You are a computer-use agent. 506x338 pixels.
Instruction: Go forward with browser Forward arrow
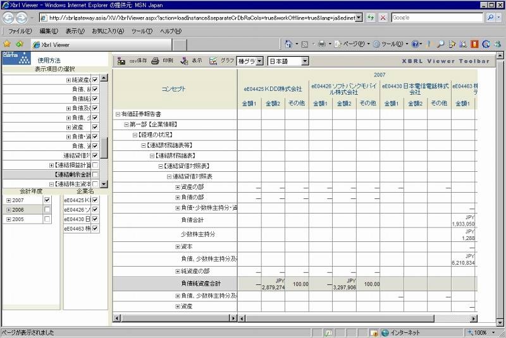22,18
